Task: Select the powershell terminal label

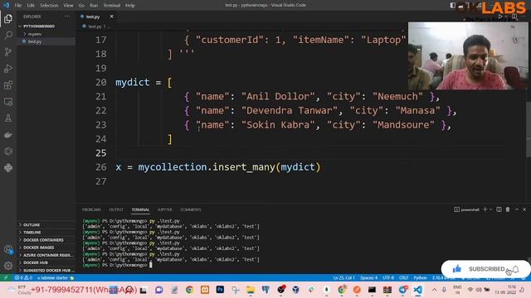Action: 466,209
